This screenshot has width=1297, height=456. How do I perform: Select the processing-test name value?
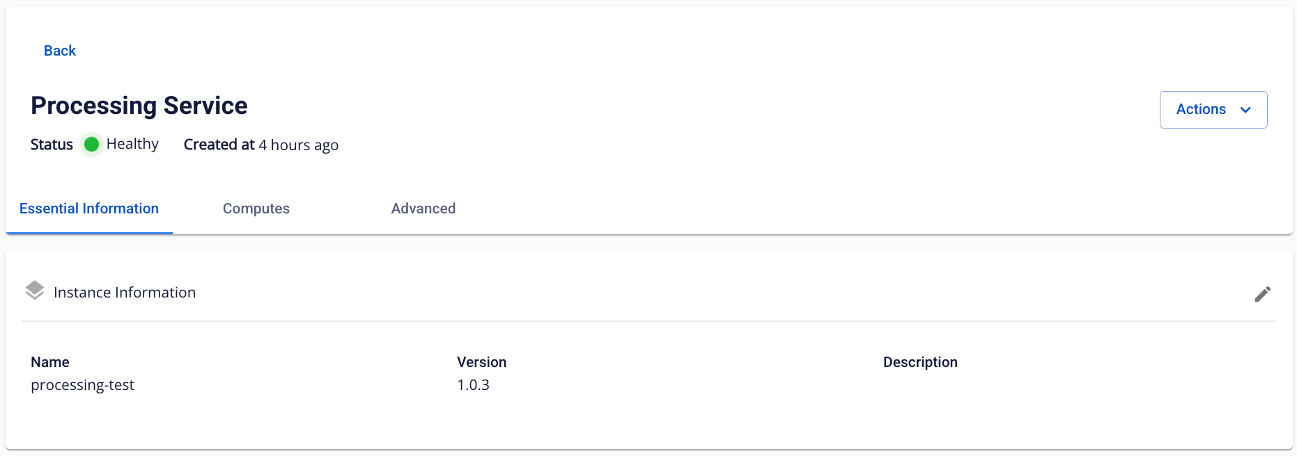pyautogui.click(x=82, y=385)
